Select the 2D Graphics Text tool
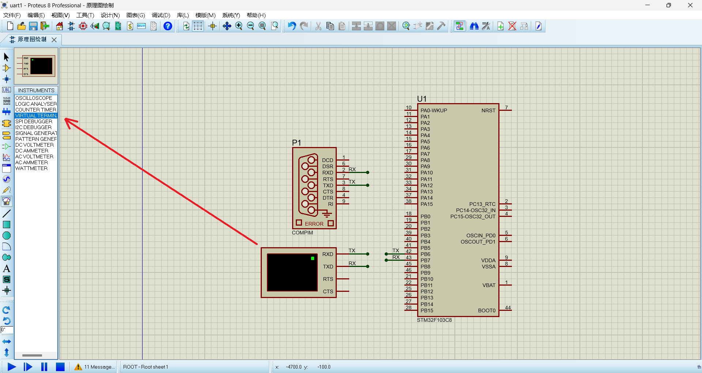This screenshot has width=702, height=373. click(x=7, y=268)
